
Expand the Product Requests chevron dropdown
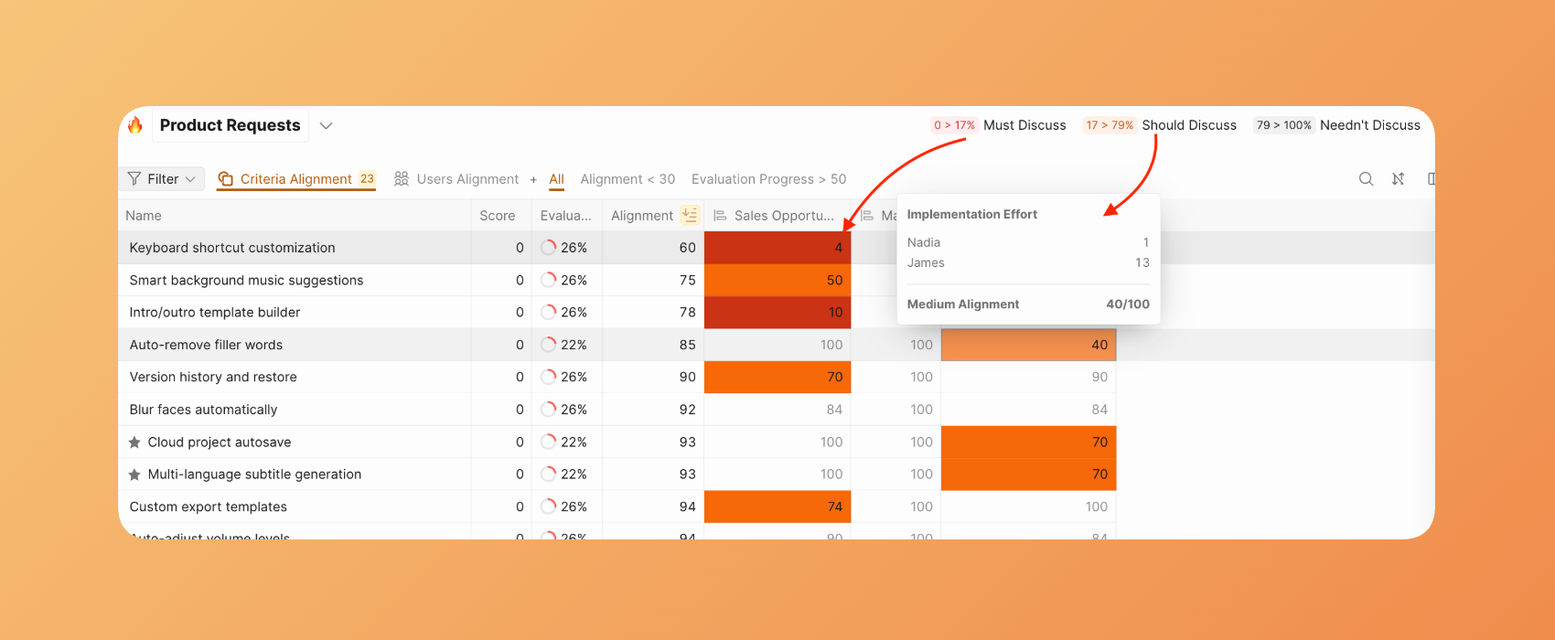326,125
